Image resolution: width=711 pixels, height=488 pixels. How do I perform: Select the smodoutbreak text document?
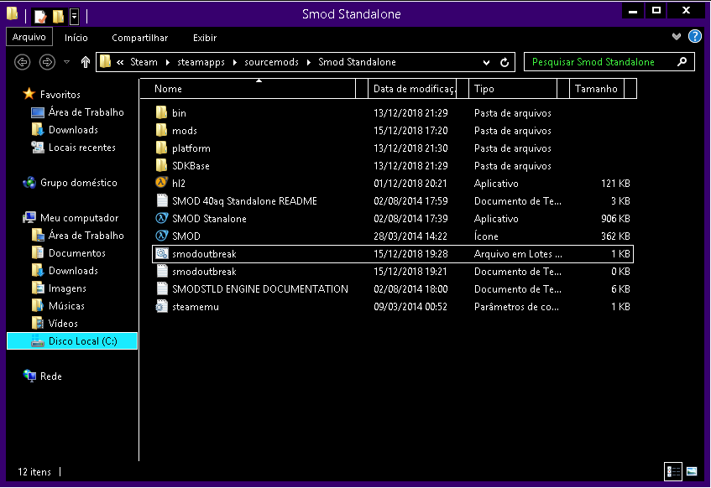pyautogui.click(x=393, y=272)
